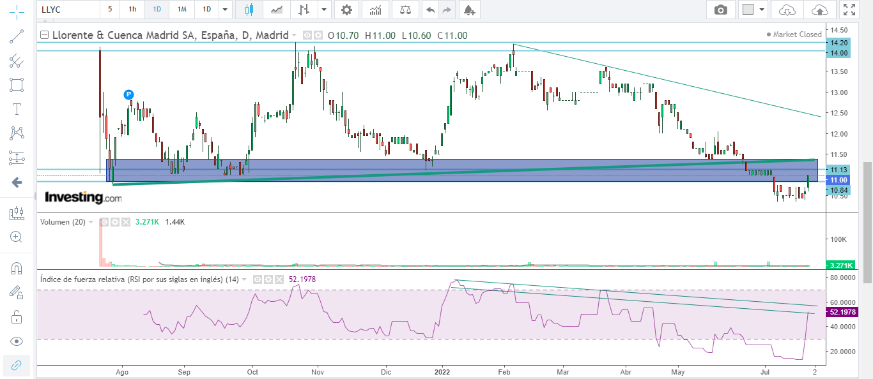Select the zoom in tool
873x379 pixels.
(17, 237)
